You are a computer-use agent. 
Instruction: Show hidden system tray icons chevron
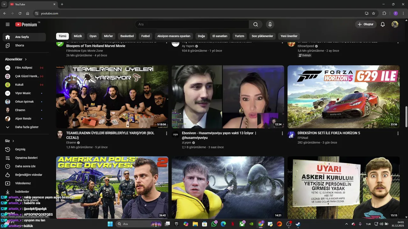click(x=346, y=224)
